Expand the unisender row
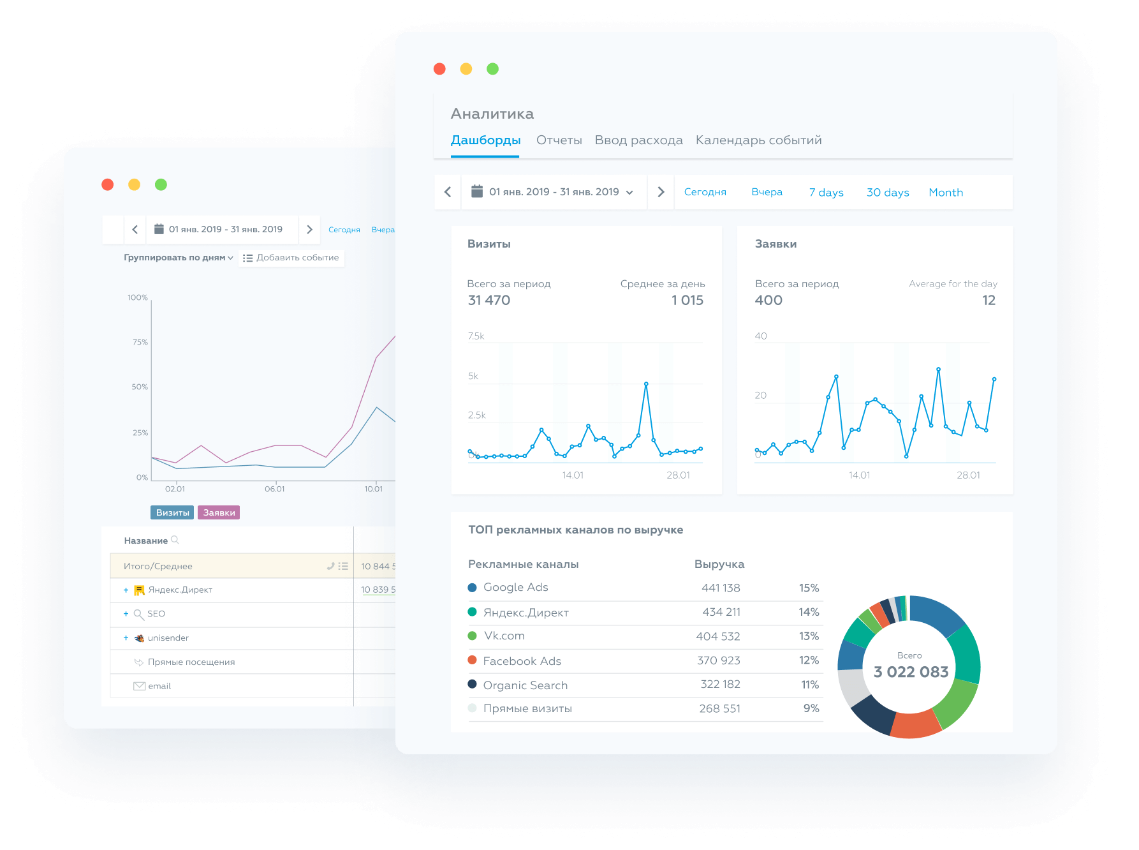Image resolution: width=1139 pixels, height=850 pixels. [x=126, y=638]
